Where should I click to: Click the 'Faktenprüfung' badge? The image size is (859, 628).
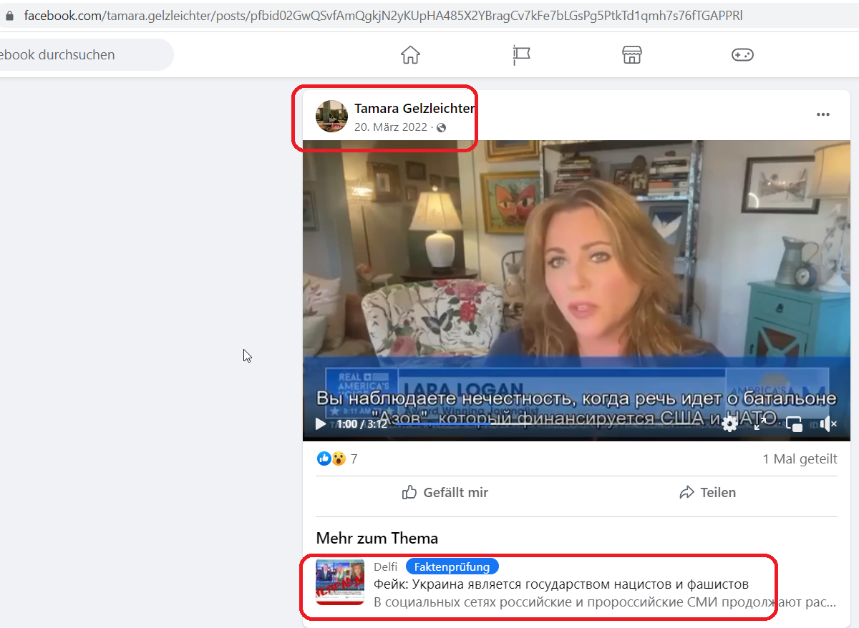452,567
